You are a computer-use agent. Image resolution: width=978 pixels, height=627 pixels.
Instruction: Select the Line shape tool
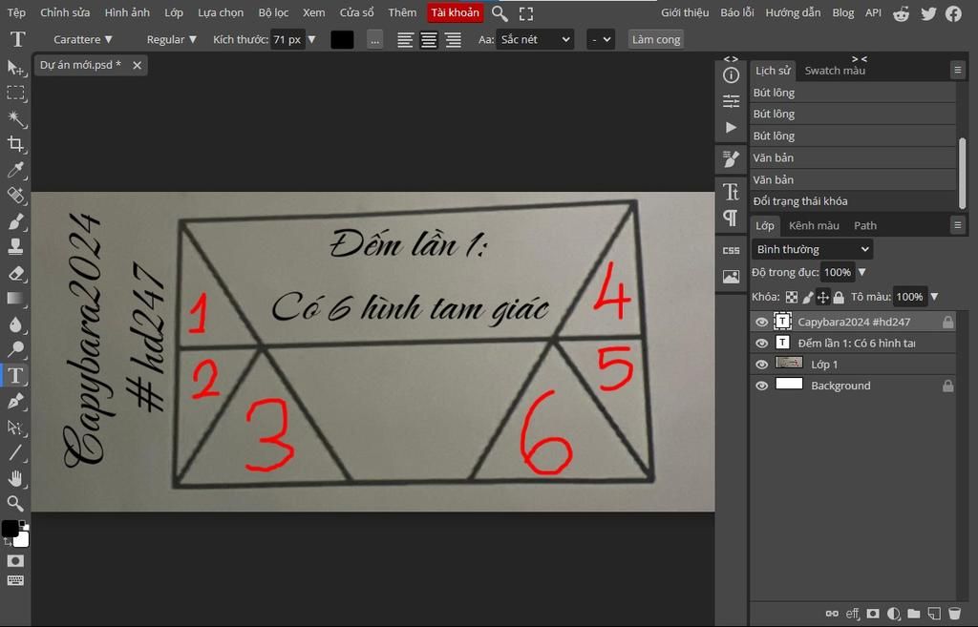(x=15, y=452)
